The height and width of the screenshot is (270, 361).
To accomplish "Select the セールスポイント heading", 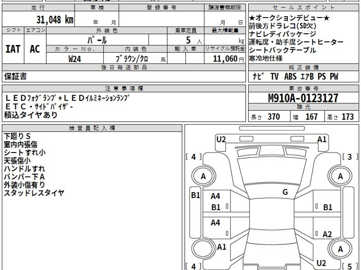I will [x=304, y=8].
